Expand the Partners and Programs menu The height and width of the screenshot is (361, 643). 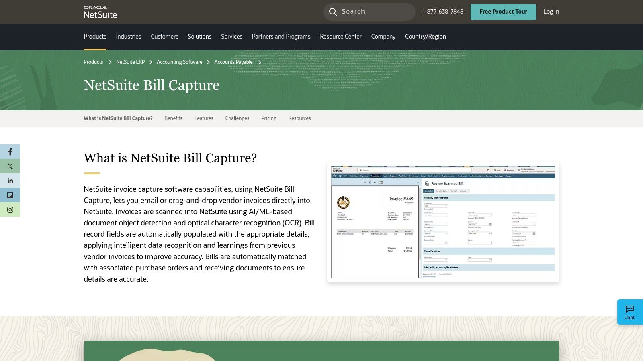click(281, 37)
